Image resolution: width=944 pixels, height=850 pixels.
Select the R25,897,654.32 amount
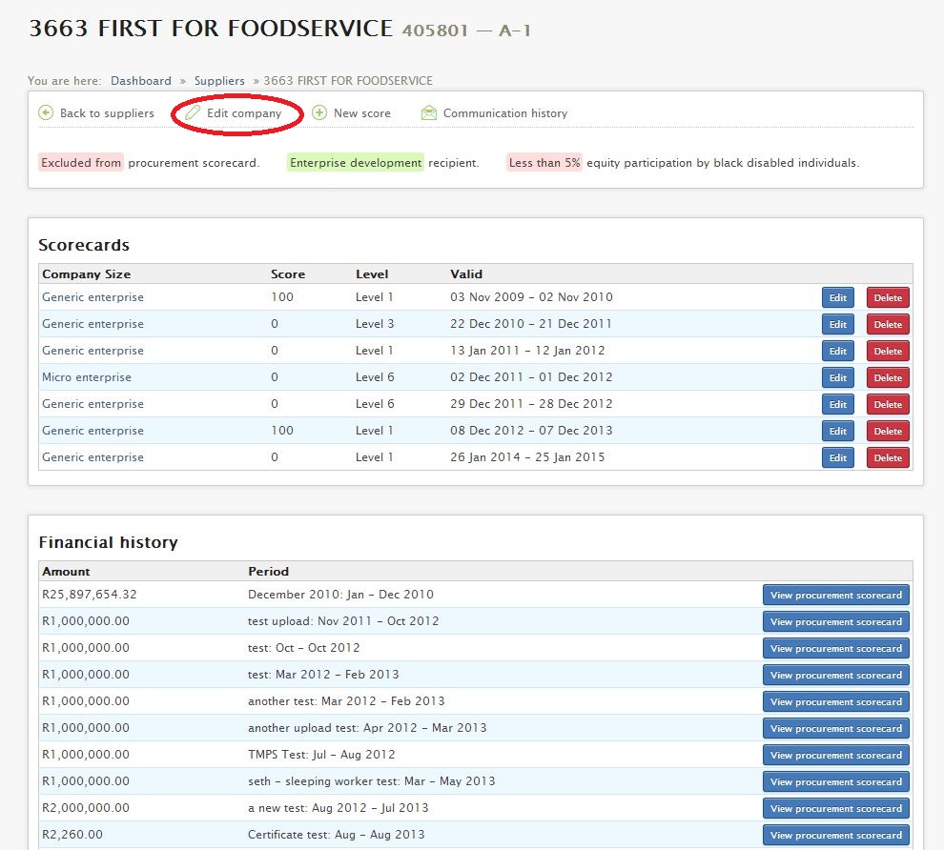pos(89,595)
